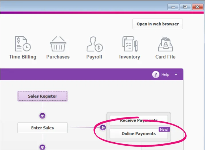The width and height of the screenshot is (205, 150).
Task: Open Receive Payments
Action: pos(139,120)
